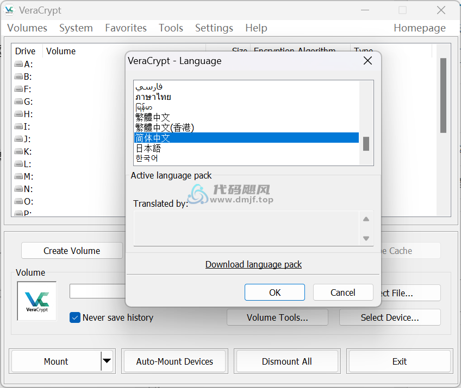The height and width of the screenshot is (388, 461).
Task: Open the System menu
Action: click(76, 28)
